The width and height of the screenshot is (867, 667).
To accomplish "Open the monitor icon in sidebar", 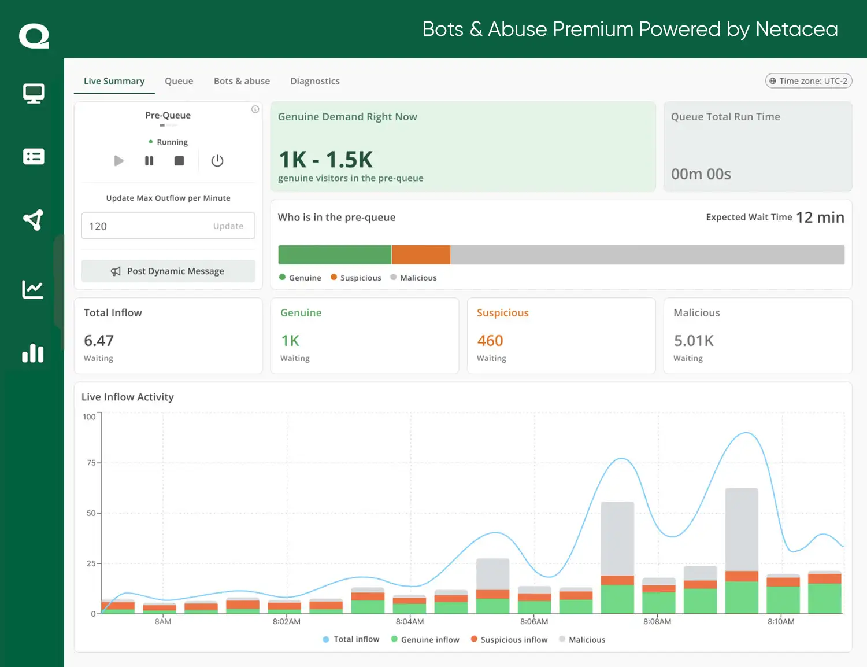I will point(34,93).
